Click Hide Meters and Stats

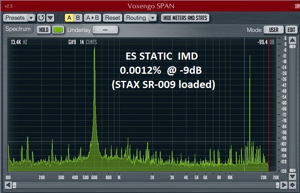tap(185, 18)
